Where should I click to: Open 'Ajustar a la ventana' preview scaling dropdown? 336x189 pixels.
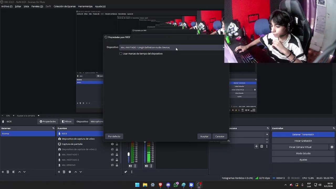click(28, 115)
